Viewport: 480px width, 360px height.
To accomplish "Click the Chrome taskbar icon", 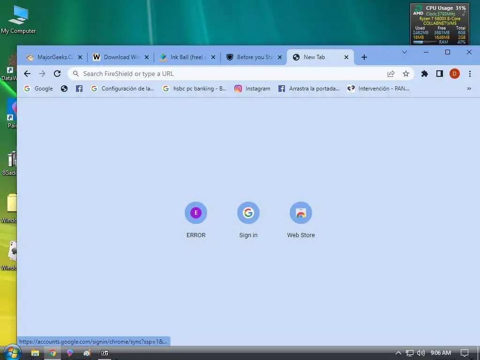I will (x=52, y=353).
